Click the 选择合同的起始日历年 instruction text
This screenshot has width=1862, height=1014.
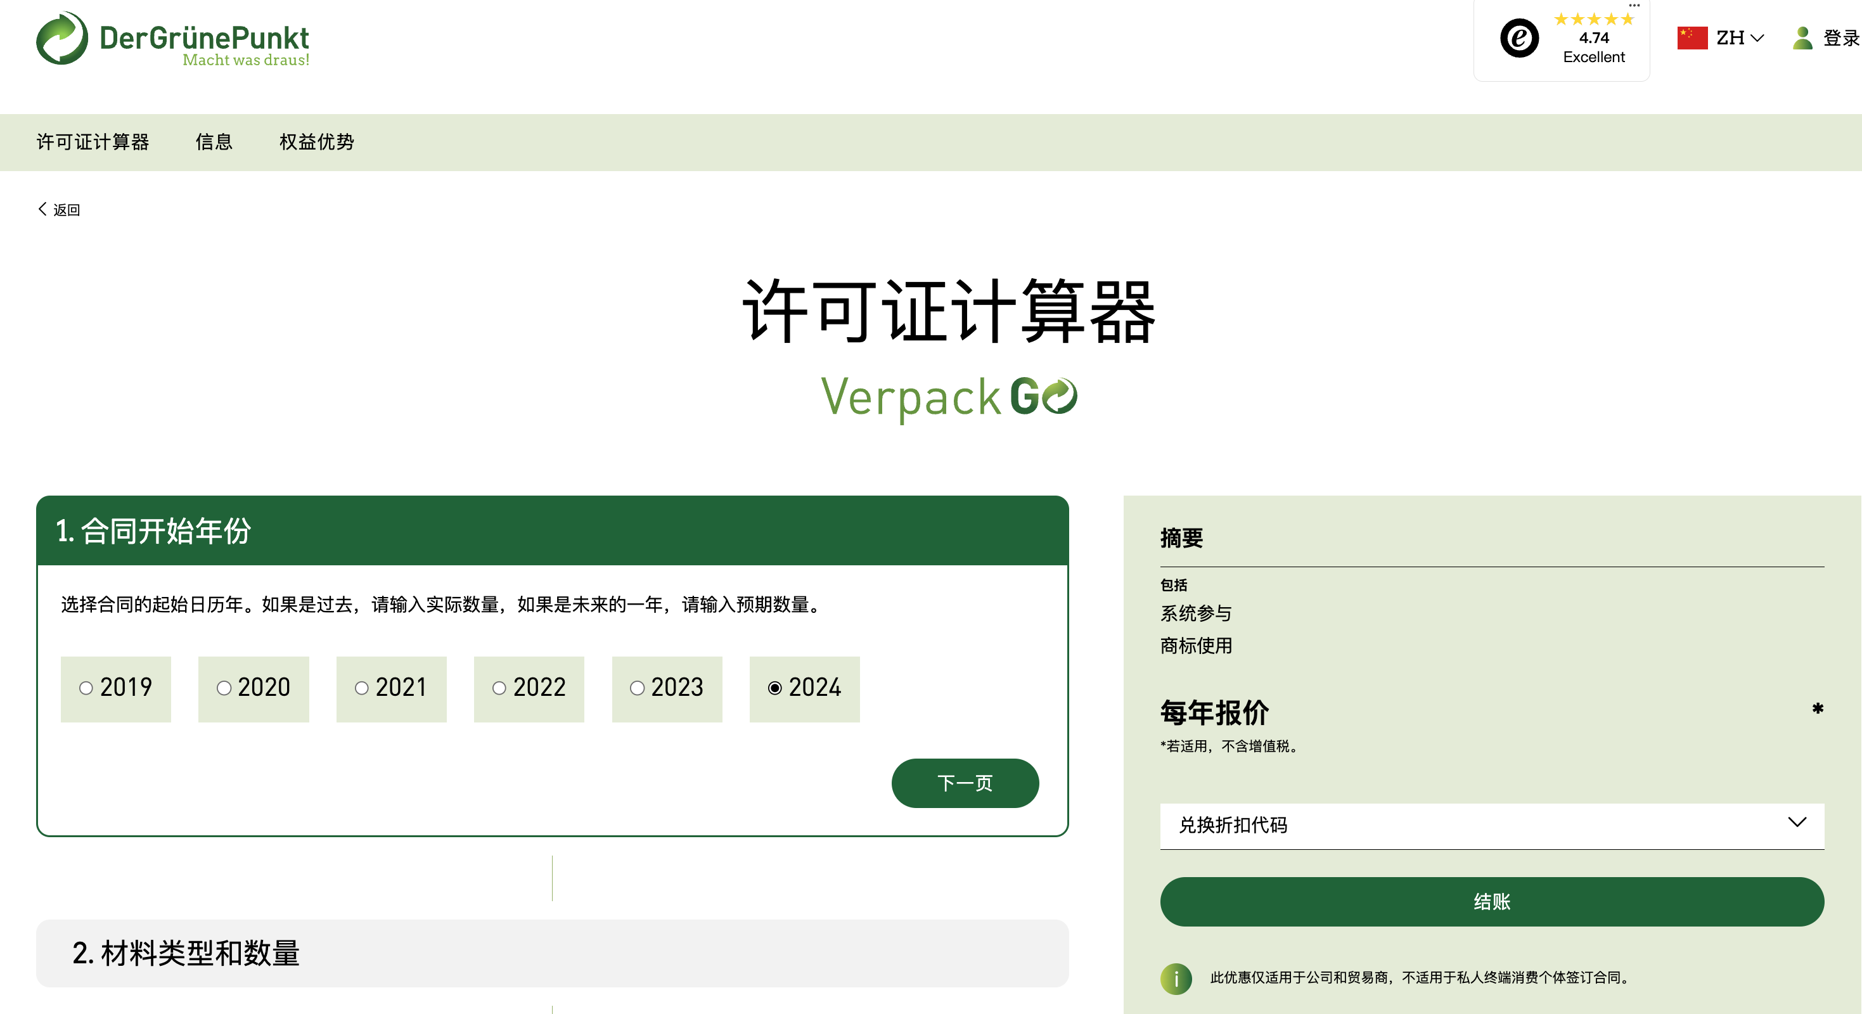pos(442,604)
